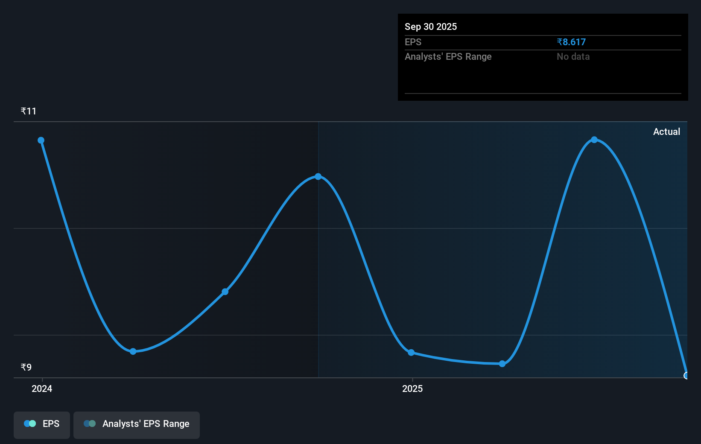701x444 pixels.
Task: Click the 'No data' analysts range value
Action: click(x=573, y=57)
